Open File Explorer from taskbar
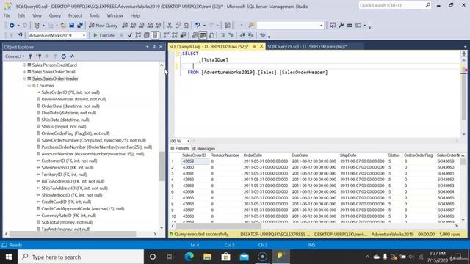Image resolution: width=470 pixels, height=264 pixels. click(x=207, y=257)
